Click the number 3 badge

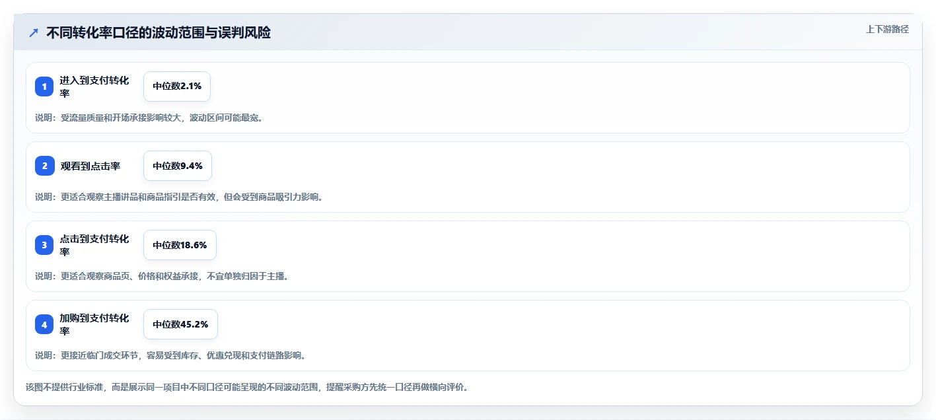[44, 245]
